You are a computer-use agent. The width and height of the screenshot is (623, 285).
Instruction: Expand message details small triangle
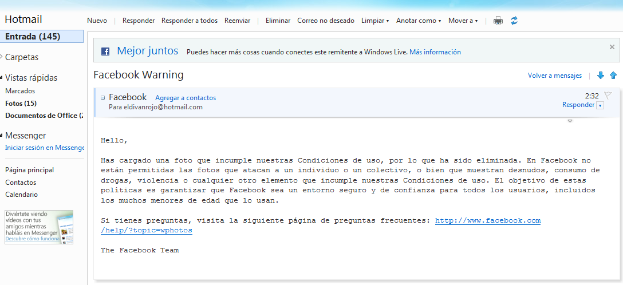pyautogui.click(x=570, y=121)
